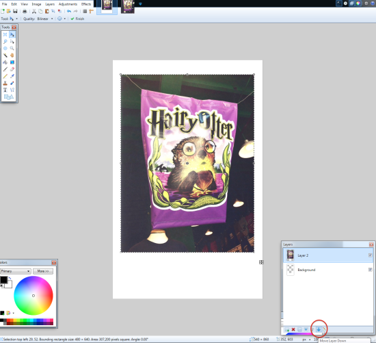Click Move Layer Down arrow
The width and height of the screenshot is (376, 343).
[x=319, y=329]
